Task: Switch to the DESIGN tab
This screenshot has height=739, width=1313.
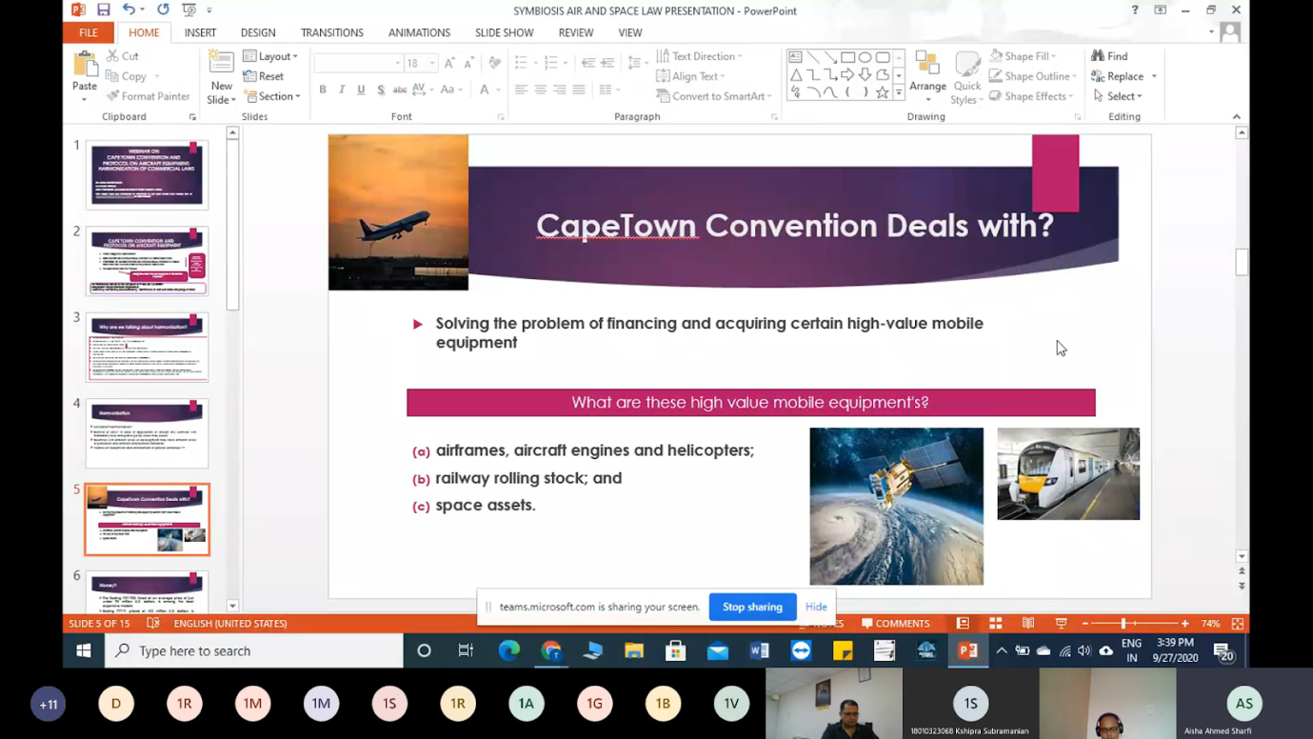Action: (258, 32)
